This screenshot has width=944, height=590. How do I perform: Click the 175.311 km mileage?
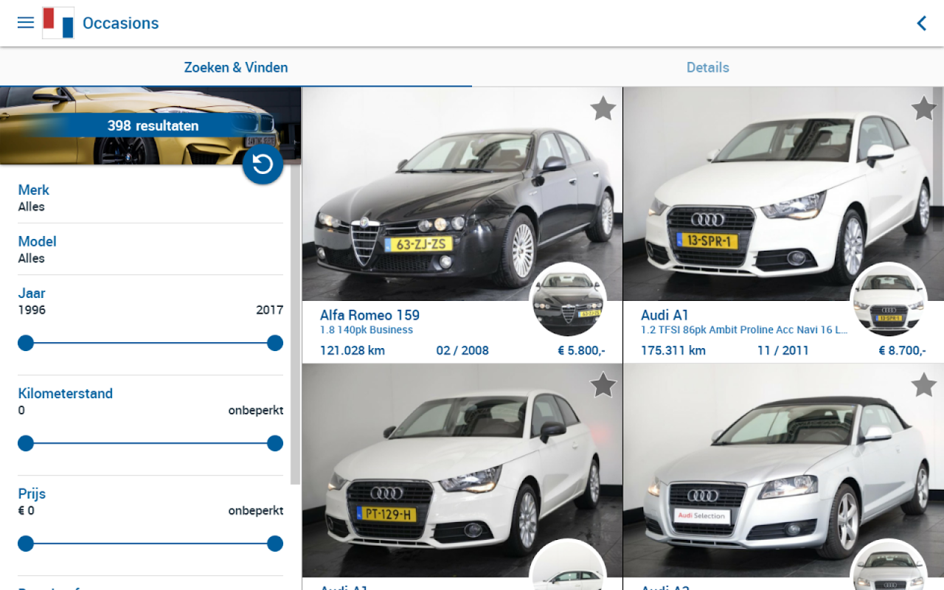pyautogui.click(x=673, y=350)
